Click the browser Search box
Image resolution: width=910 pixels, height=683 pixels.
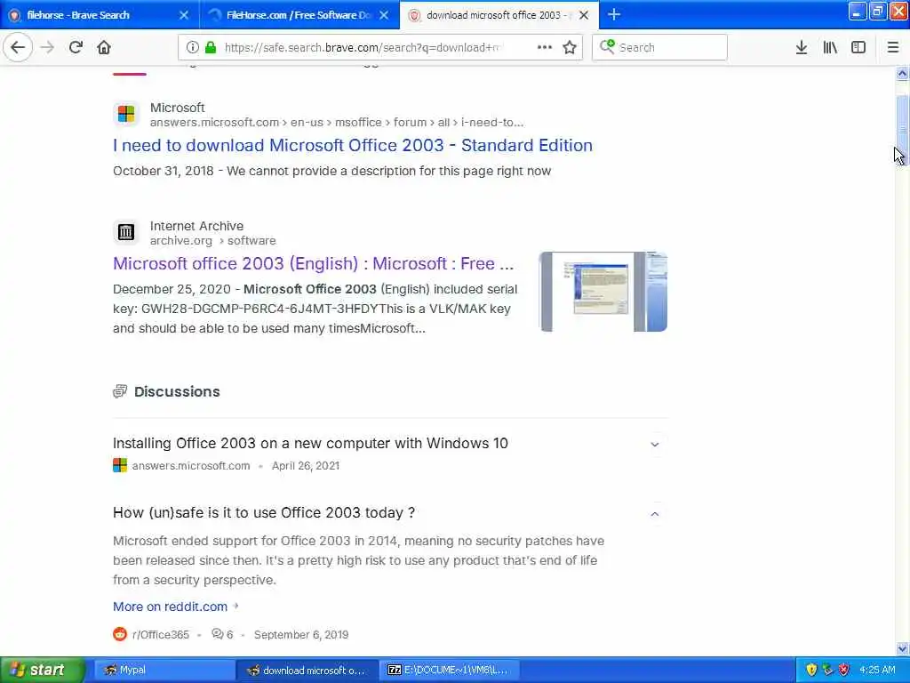point(659,47)
